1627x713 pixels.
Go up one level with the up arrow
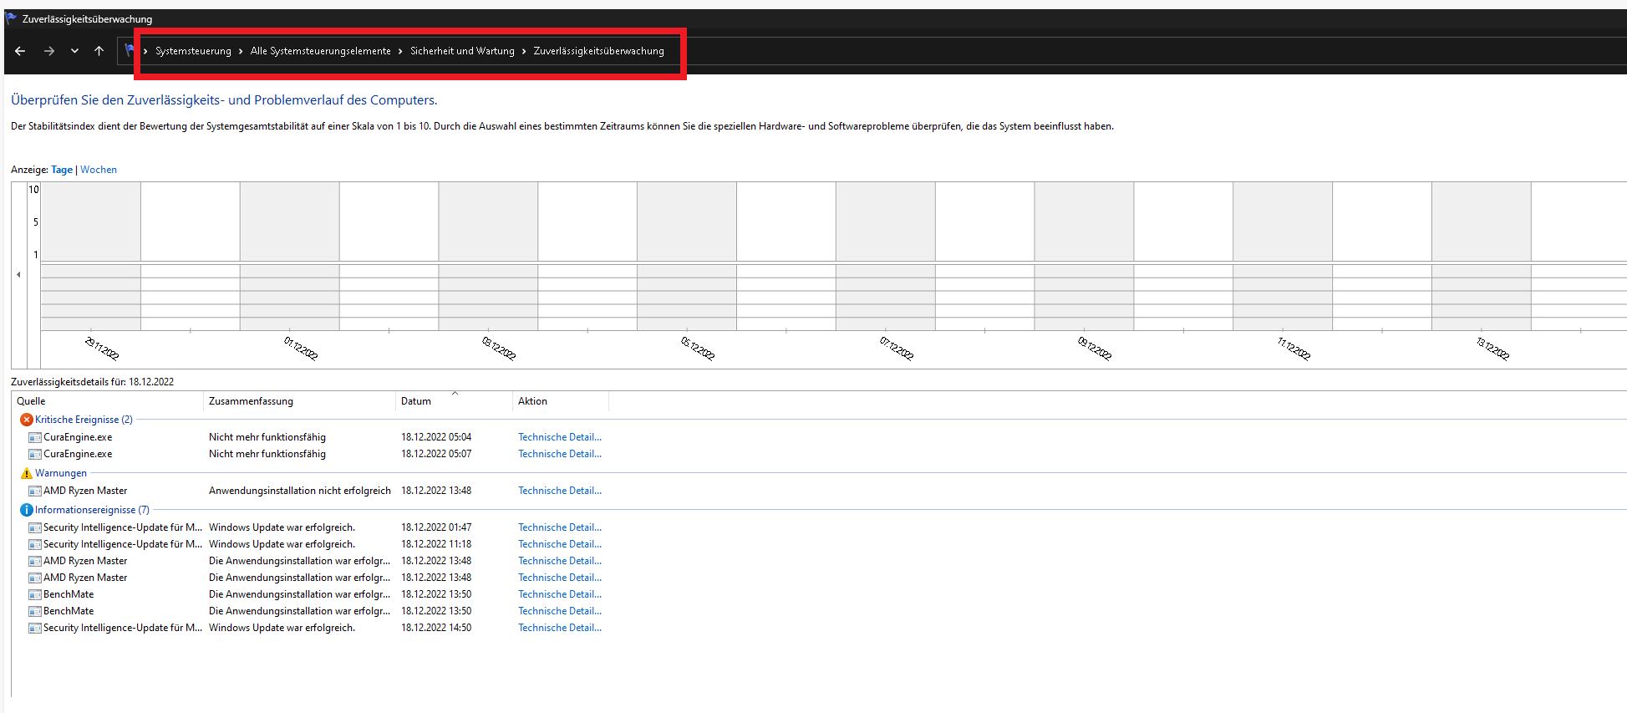(x=99, y=51)
